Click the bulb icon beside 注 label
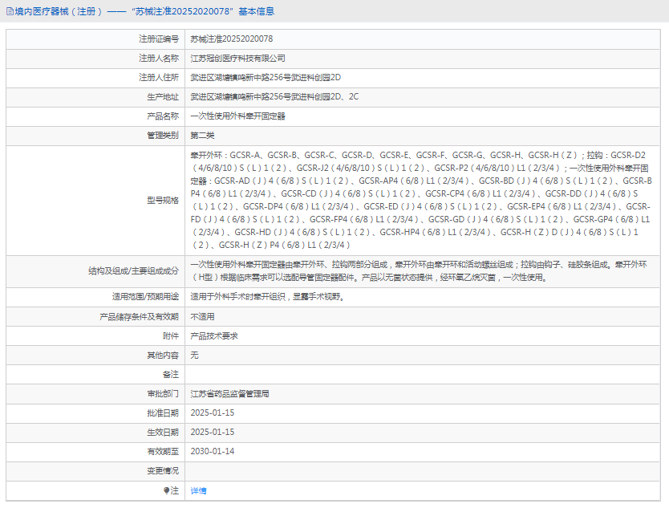Image resolution: width=669 pixels, height=508 pixels. coord(166,490)
